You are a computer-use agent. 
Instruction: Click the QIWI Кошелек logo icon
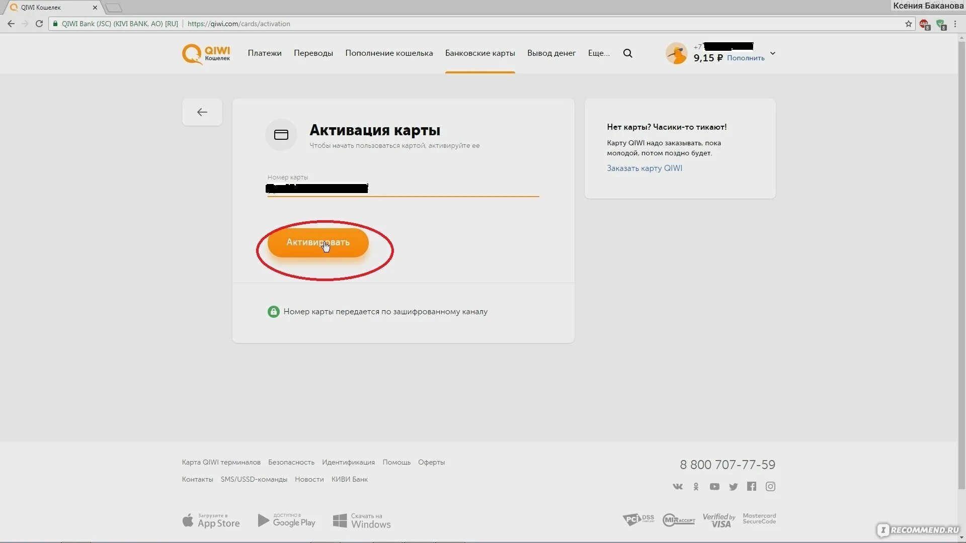click(x=206, y=53)
